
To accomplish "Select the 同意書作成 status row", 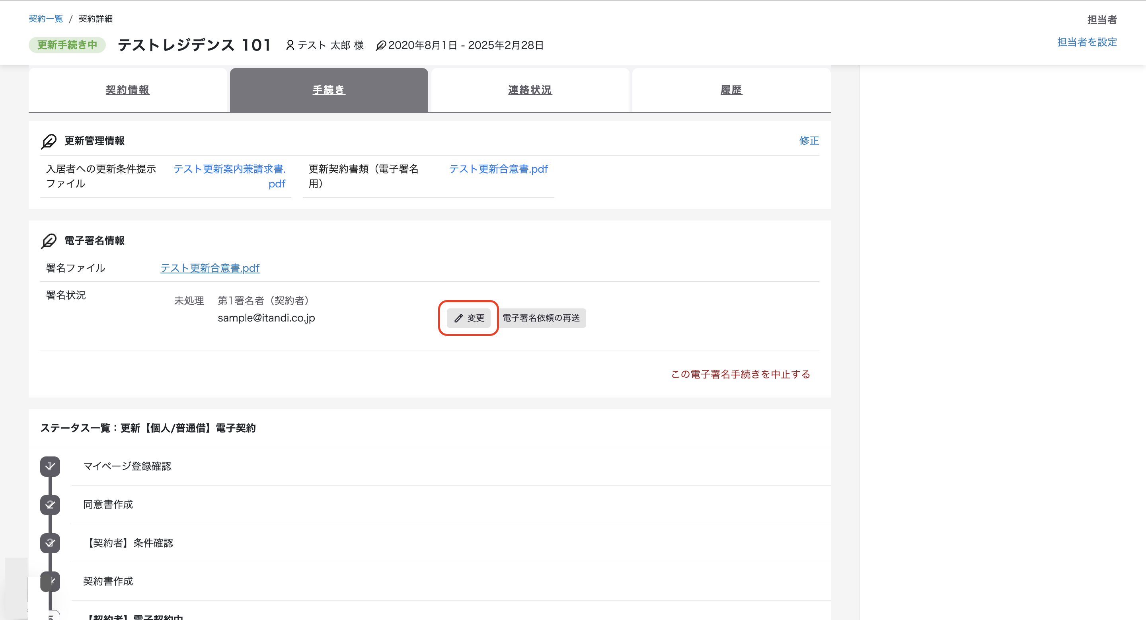I will (x=451, y=505).
